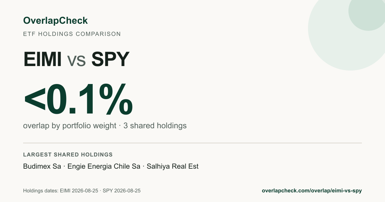This screenshot has width=385, height=202.
Task: Open the overlapcheck.com/overlap/eimi-vs-spy link
Action: (312, 190)
